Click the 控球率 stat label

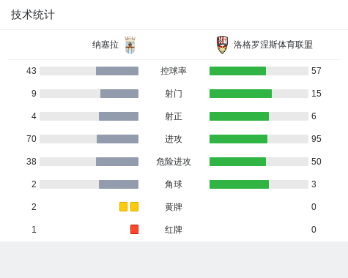pos(174,71)
